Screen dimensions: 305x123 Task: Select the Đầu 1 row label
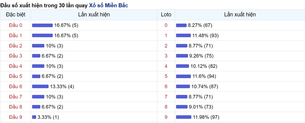pos(16,36)
